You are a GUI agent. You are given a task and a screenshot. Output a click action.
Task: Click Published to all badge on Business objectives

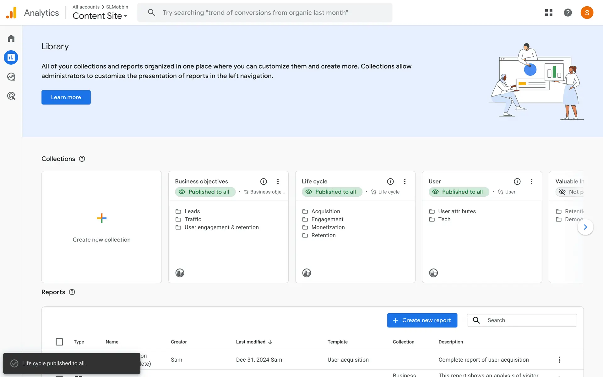coord(205,192)
